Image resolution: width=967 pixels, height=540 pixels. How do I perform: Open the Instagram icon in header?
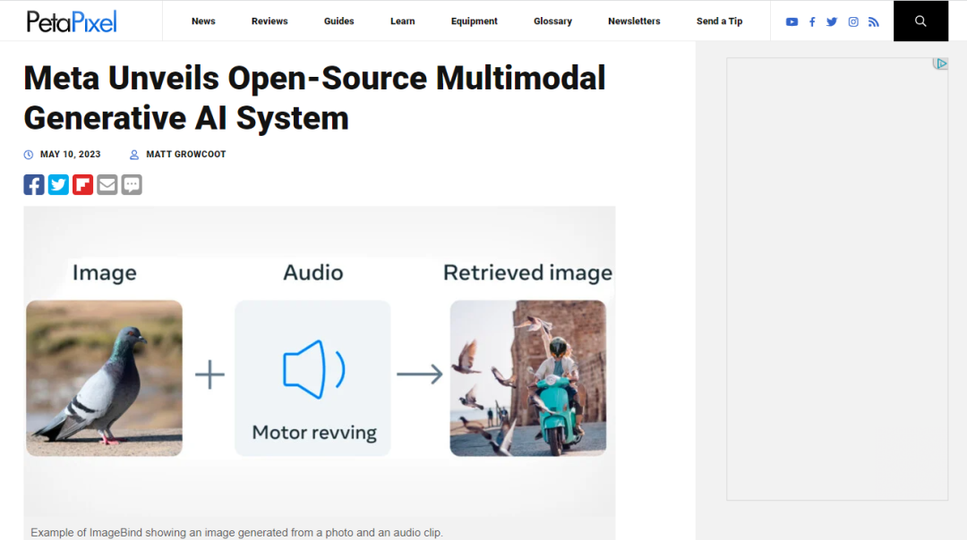pos(853,21)
